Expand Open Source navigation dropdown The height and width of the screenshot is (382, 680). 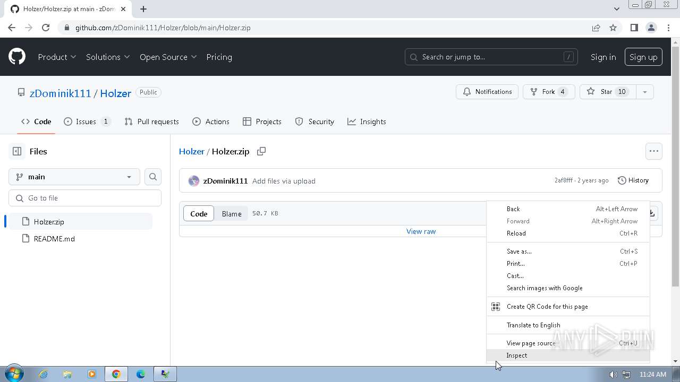[168, 57]
